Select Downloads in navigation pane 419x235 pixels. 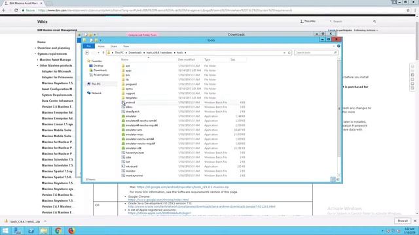pos(100,70)
